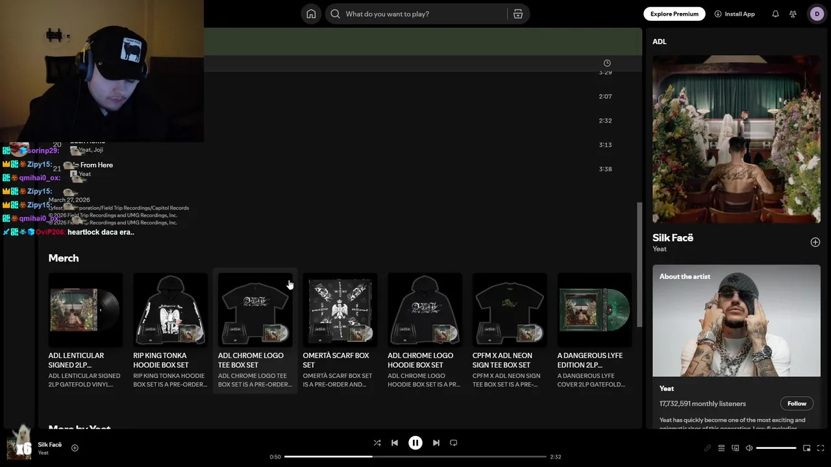The width and height of the screenshot is (831, 467).
Task: Click 'ADL LENTICULAR SIGNED 2LP...' title
Action: [x=76, y=360]
